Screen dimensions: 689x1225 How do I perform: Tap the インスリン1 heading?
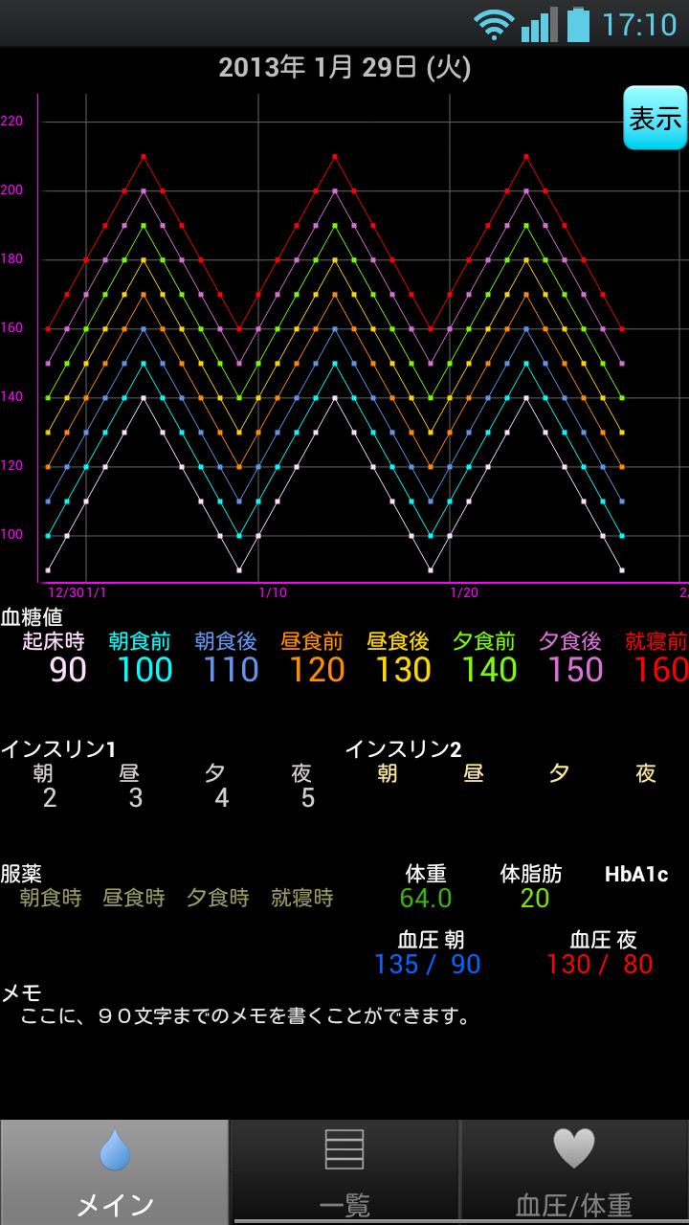click(57, 749)
